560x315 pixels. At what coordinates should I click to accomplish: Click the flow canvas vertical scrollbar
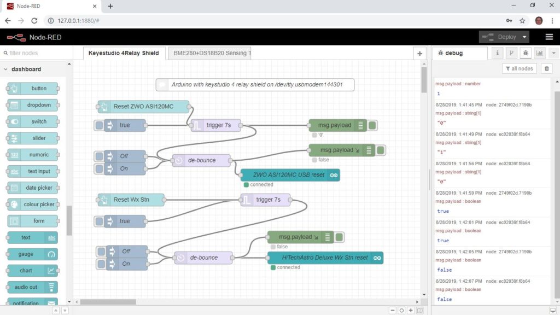(424, 80)
